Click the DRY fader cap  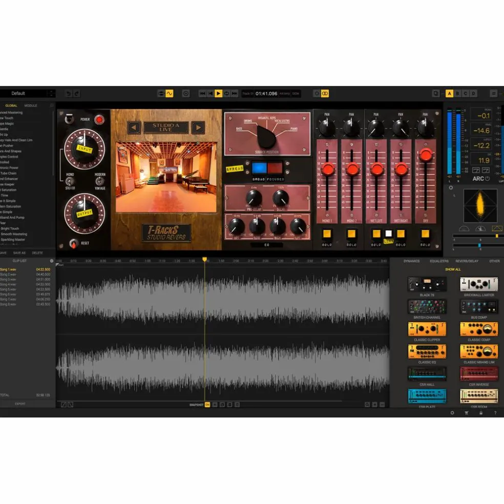(426, 155)
